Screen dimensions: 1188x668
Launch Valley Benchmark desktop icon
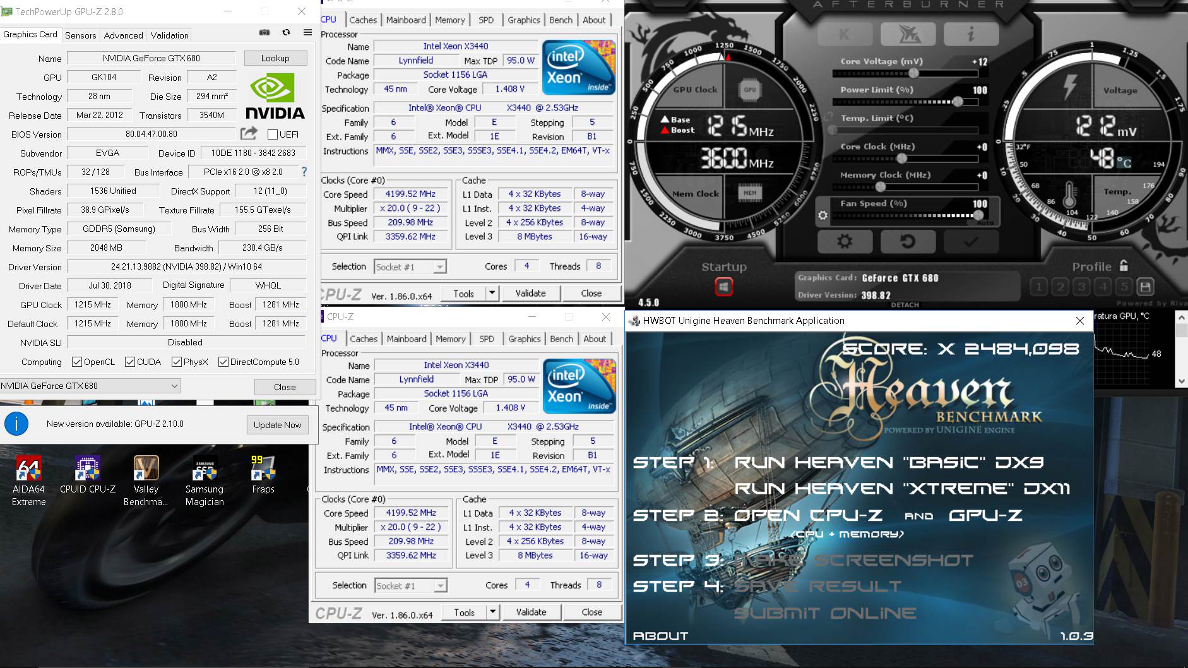pos(146,480)
